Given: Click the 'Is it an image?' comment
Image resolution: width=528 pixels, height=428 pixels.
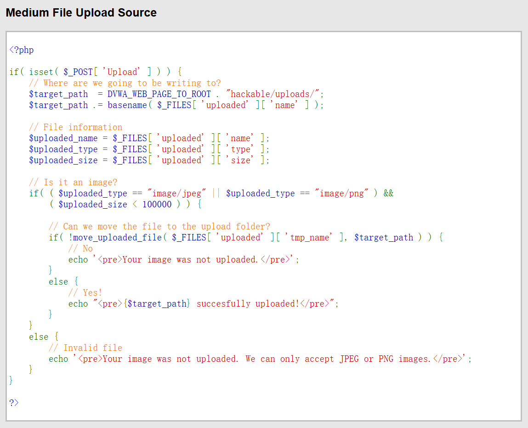Looking at the screenshot, I should pos(73,182).
